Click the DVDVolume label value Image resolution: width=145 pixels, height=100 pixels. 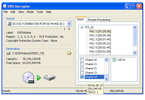24,33
